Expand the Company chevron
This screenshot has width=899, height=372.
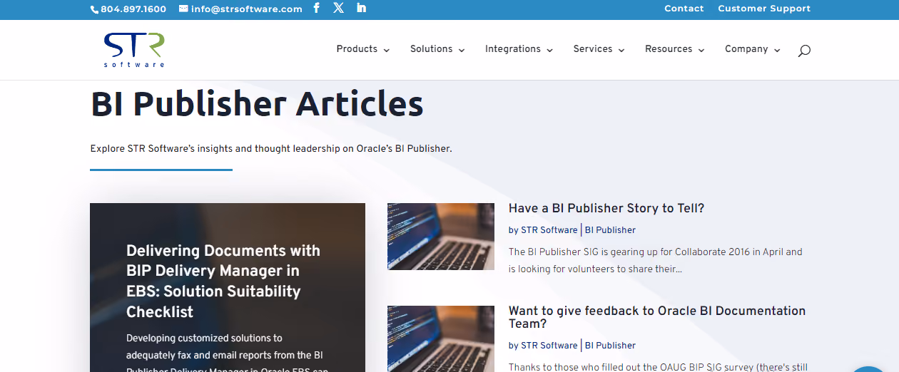tap(777, 50)
